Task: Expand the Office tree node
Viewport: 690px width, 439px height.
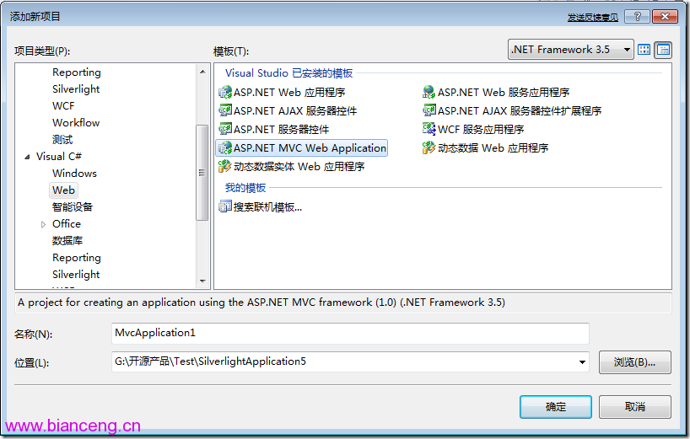Action: click(x=43, y=224)
